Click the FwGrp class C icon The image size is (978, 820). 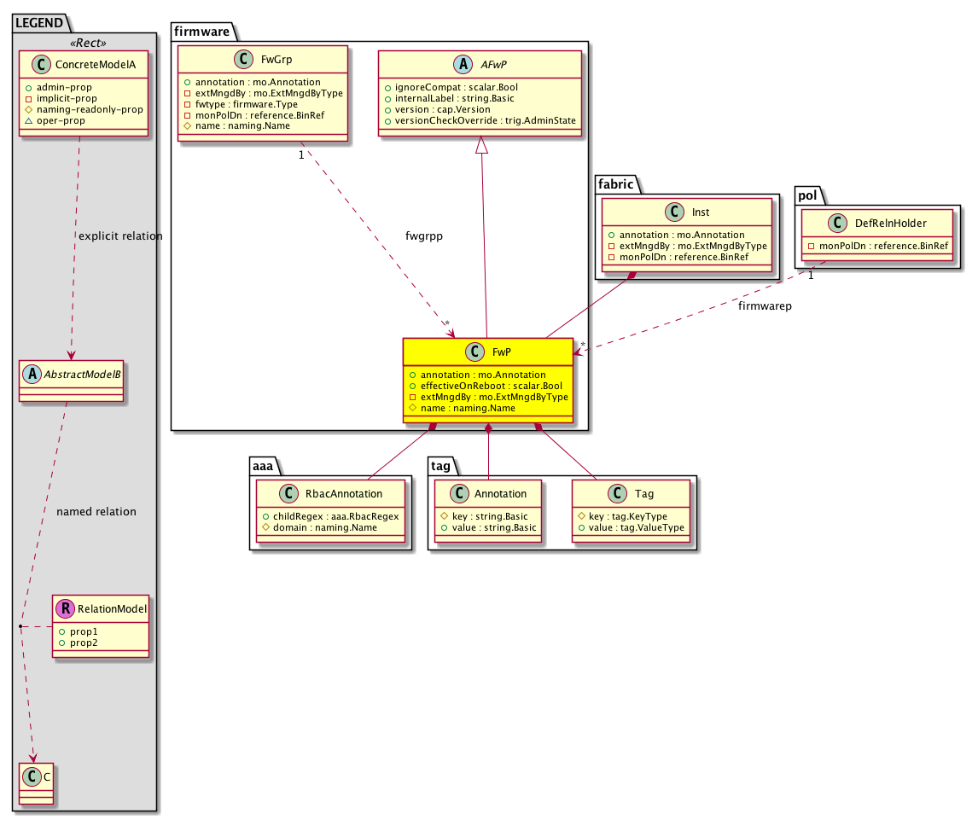[239, 61]
